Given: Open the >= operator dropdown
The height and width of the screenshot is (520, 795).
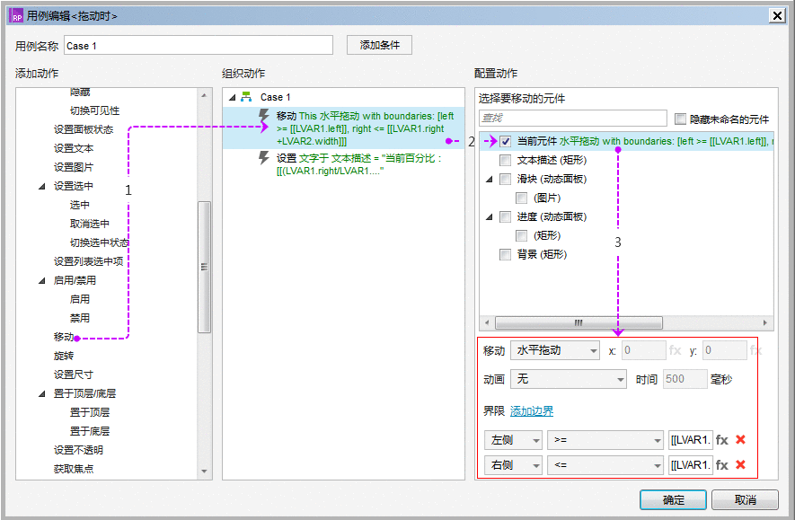Looking at the screenshot, I should click(605, 440).
